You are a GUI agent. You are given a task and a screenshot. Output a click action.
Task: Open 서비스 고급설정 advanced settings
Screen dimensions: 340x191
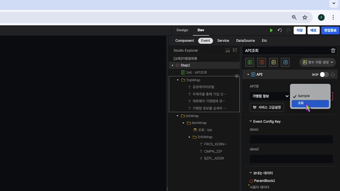pyautogui.click(x=267, y=107)
